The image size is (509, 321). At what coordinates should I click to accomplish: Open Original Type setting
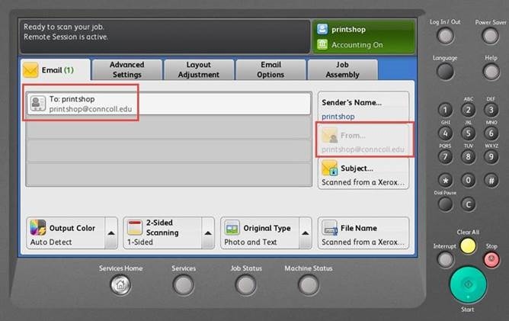coord(260,233)
